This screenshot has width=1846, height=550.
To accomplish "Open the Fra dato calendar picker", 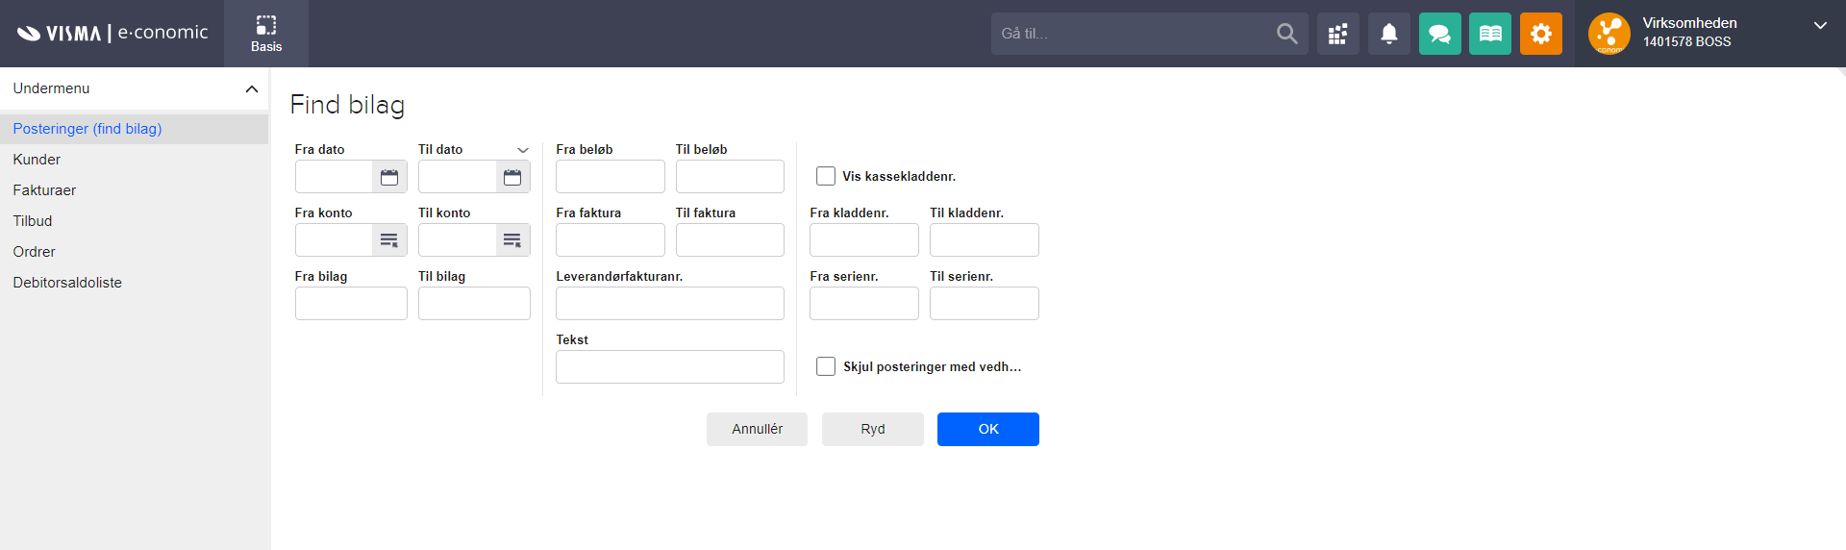I will tap(389, 177).
